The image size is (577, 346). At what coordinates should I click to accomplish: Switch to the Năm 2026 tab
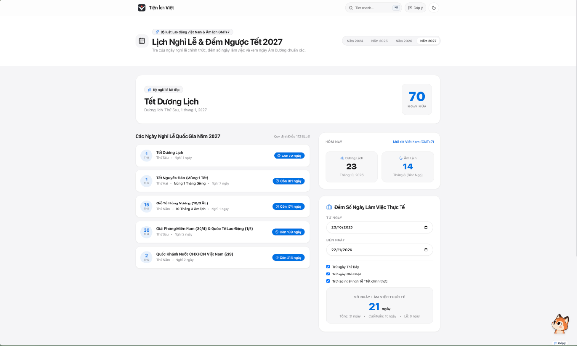404,41
